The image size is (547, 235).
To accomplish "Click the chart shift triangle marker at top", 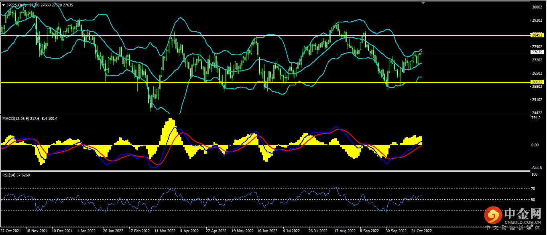I will click(422, 3).
